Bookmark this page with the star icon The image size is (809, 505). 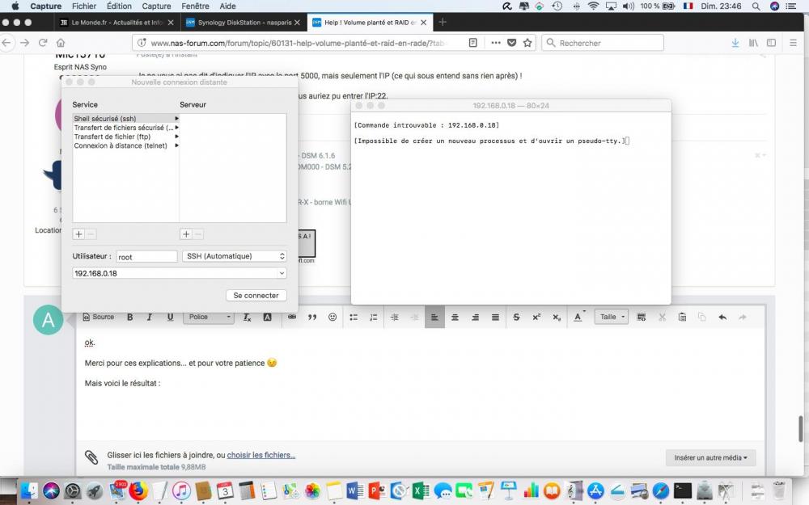527,43
